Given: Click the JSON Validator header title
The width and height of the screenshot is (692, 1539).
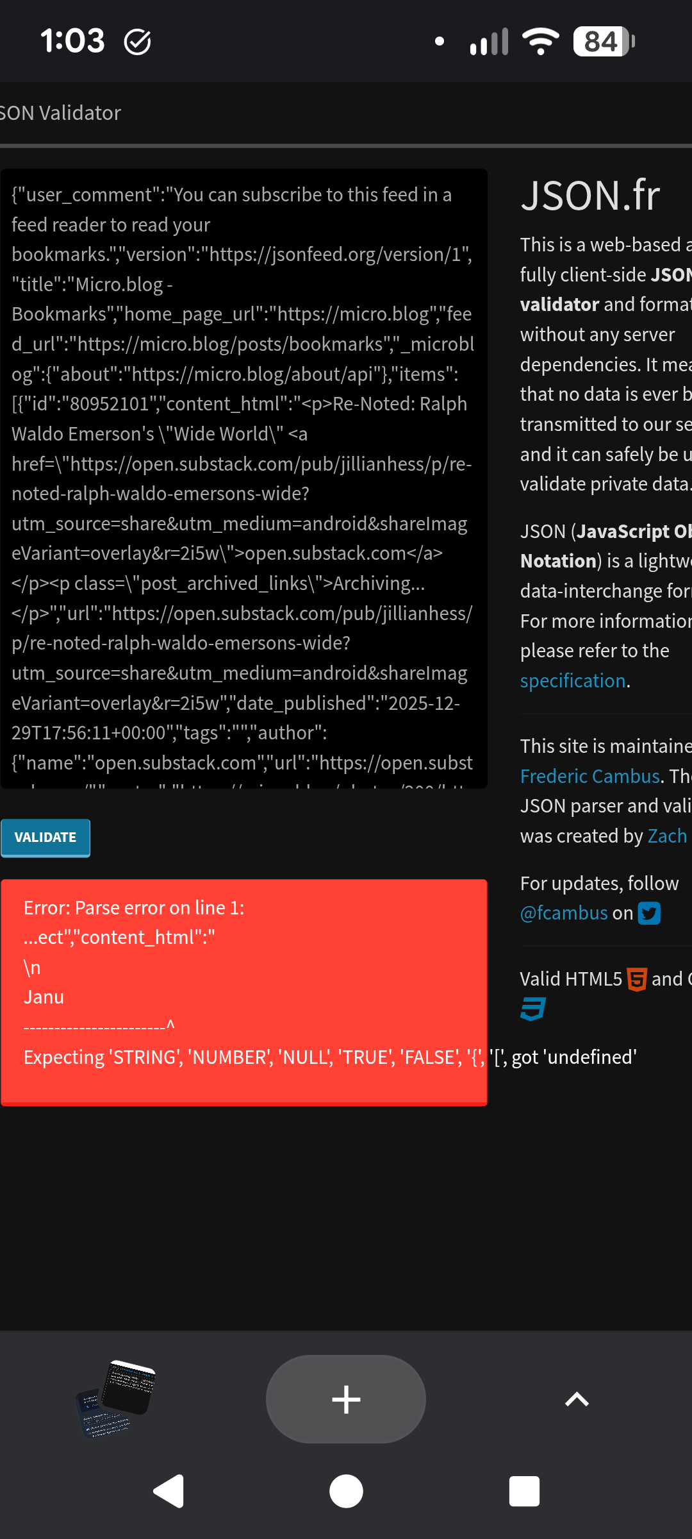Looking at the screenshot, I should pyautogui.click(x=61, y=113).
